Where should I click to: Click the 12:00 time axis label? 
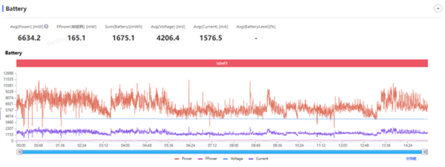[342, 145]
